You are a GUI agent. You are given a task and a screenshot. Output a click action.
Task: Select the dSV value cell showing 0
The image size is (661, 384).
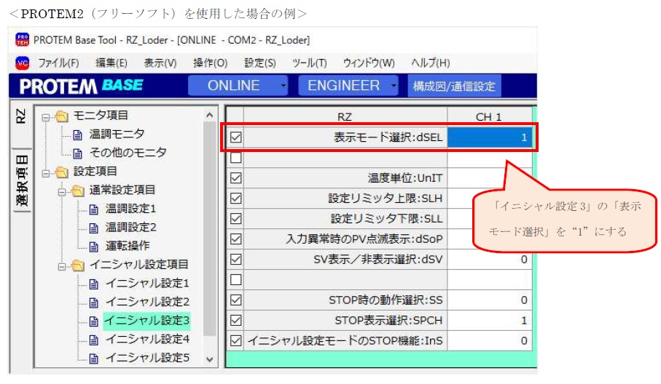pyautogui.click(x=490, y=259)
